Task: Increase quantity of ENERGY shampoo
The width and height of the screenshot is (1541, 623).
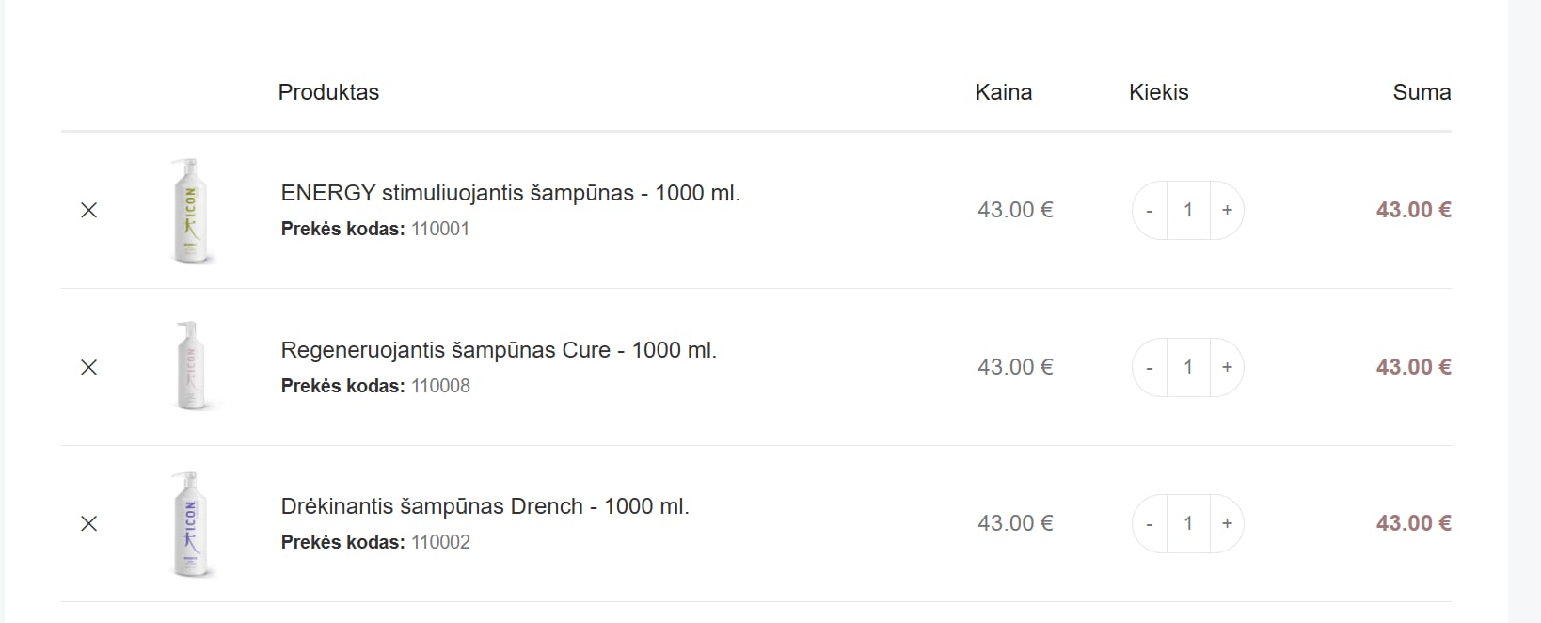Action: (x=1227, y=211)
